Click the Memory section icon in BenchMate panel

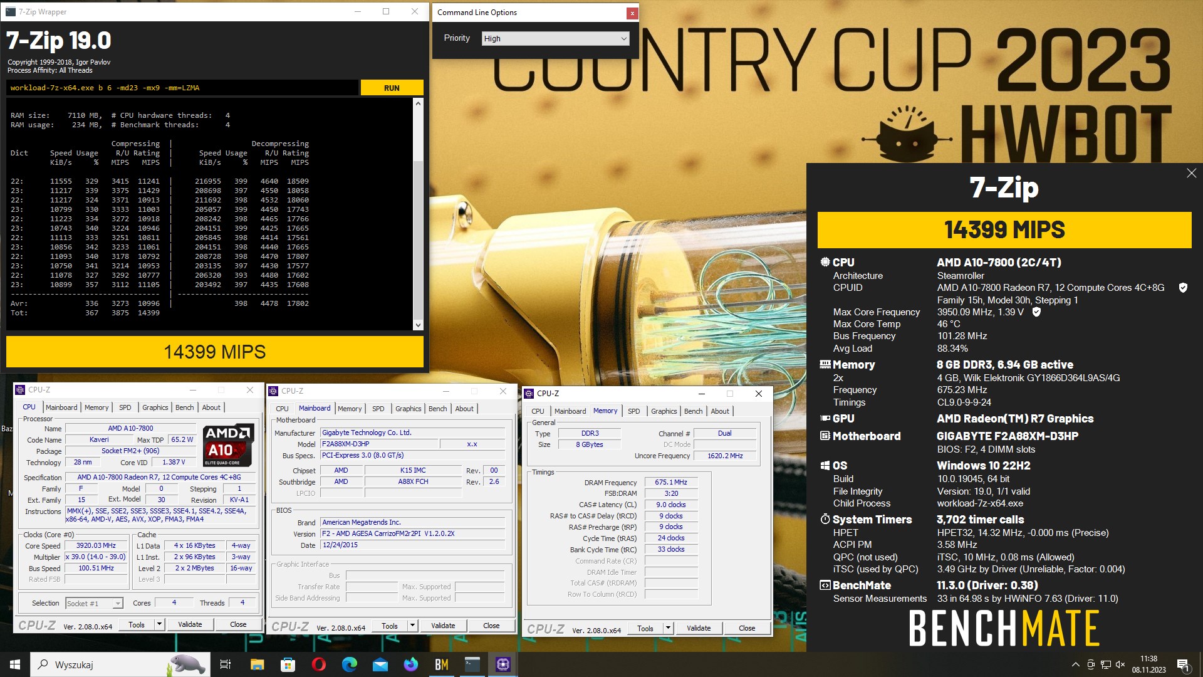point(825,364)
